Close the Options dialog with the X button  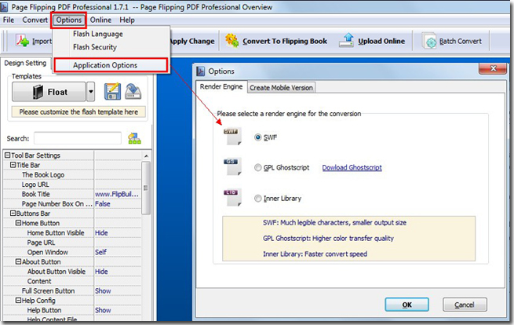point(493,68)
